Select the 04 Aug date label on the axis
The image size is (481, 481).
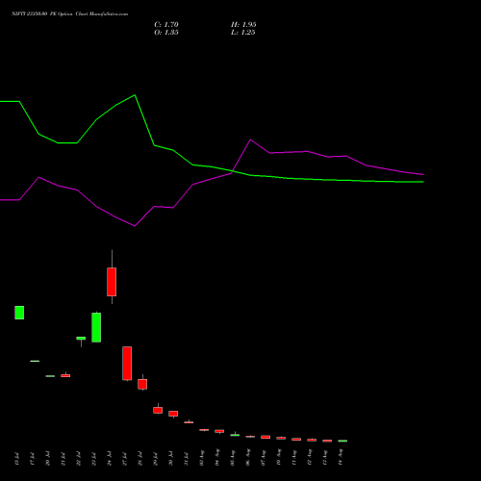click(x=217, y=458)
